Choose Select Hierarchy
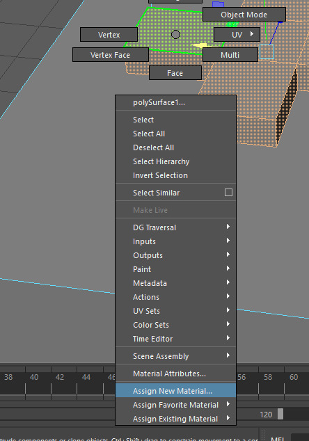This screenshot has height=441, width=309. pyautogui.click(x=175, y=161)
